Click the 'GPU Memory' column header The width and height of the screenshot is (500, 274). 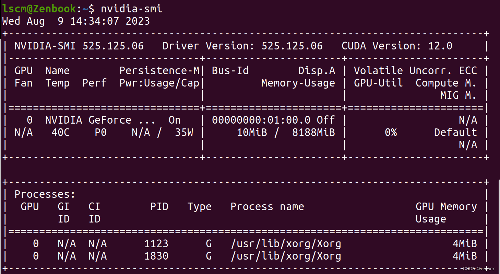coord(446,207)
